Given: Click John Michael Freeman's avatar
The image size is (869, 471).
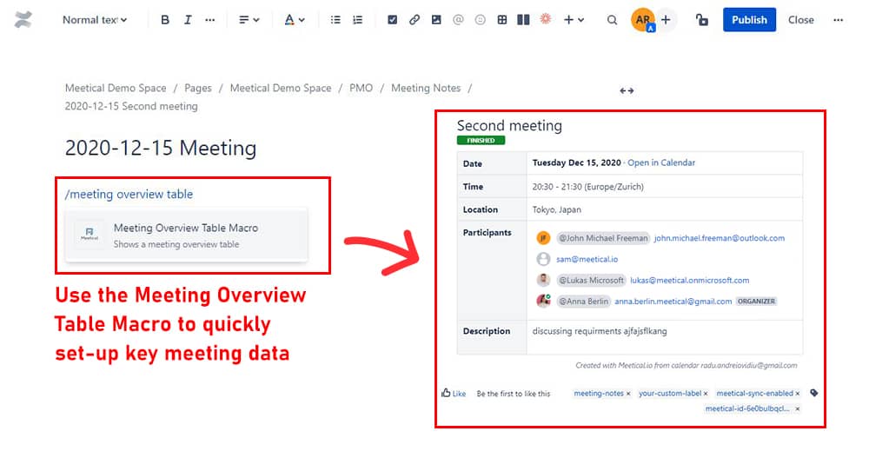Looking at the screenshot, I should pyautogui.click(x=543, y=238).
